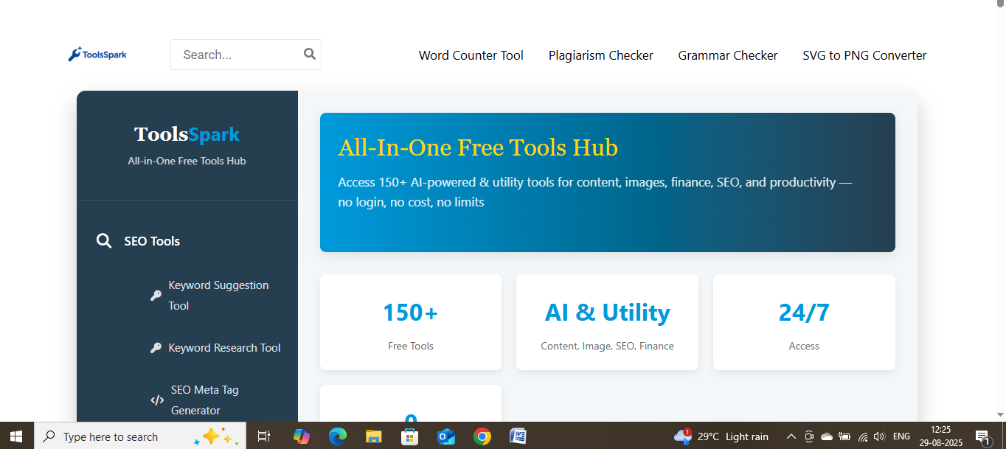Click the scrollbar arrow on the right edge

point(1001,414)
